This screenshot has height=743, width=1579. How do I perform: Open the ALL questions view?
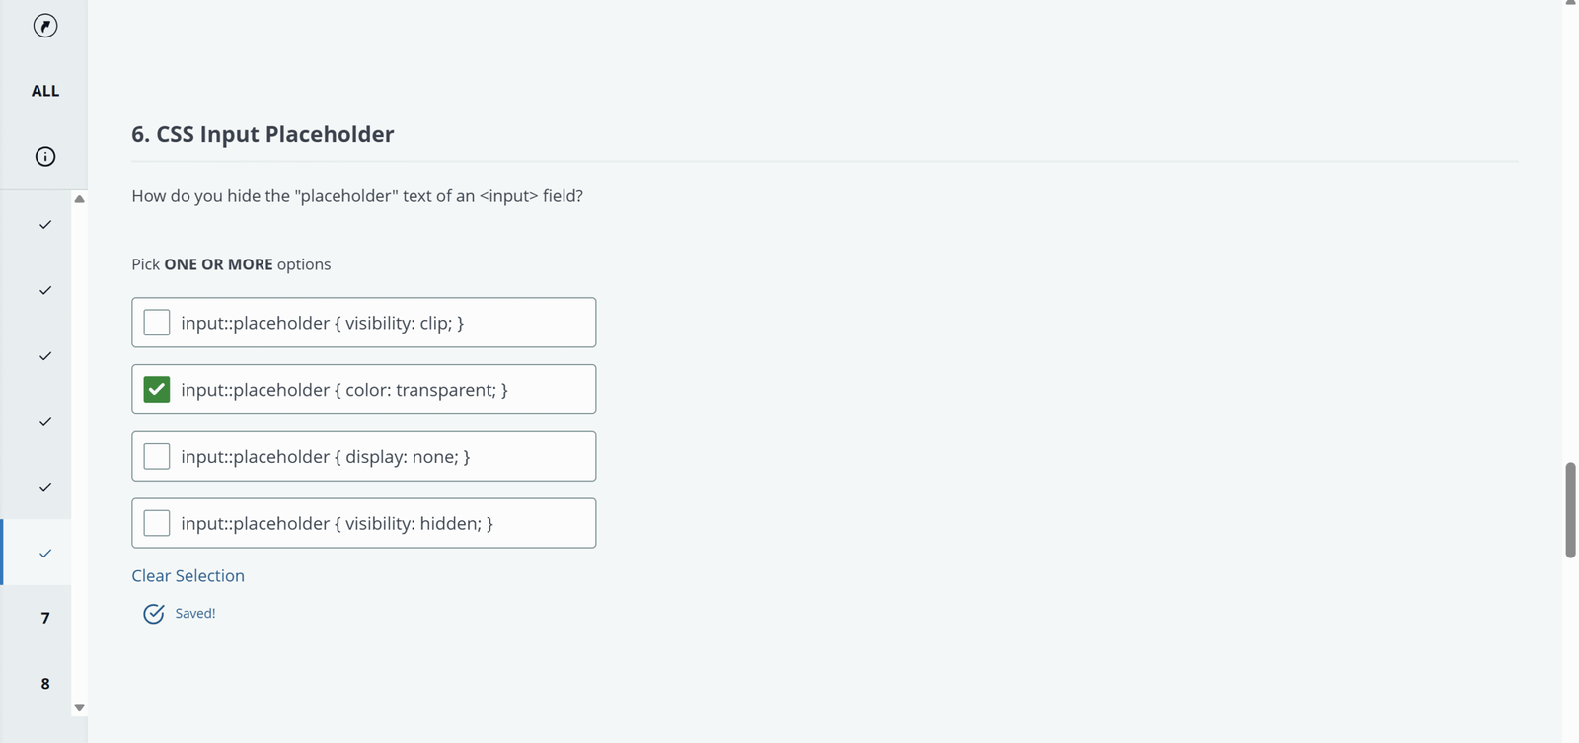tap(45, 91)
